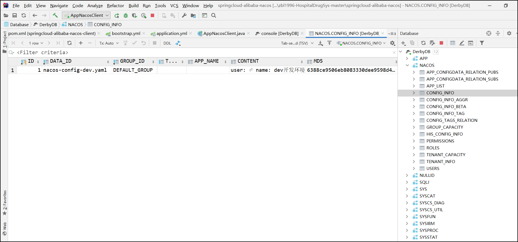Viewport: 518px width, 242px height.
Task: Open data editor settings gear
Action: coord(393,43)
